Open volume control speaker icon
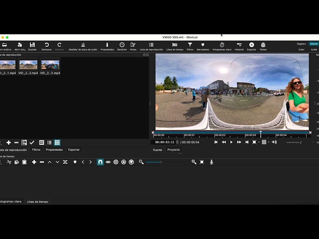The image size is (319, 239). click(274, 142)
